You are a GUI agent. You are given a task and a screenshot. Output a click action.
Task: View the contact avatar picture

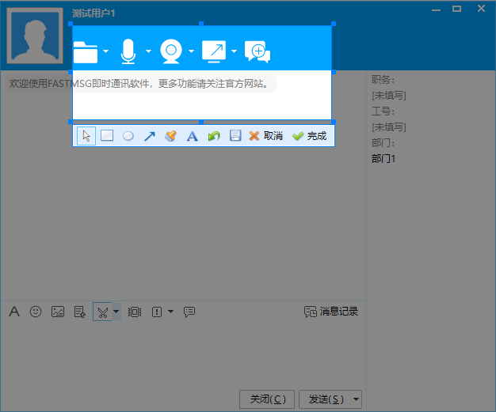pyautogui.click(x=35, y=36)
